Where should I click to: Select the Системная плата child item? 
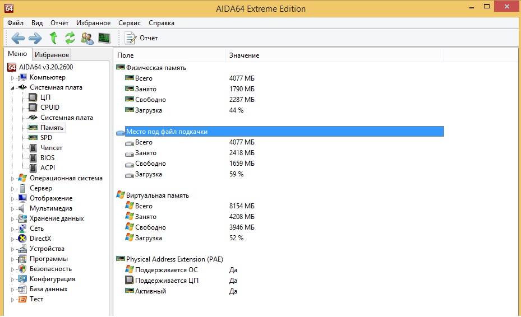tap(66, 118)
